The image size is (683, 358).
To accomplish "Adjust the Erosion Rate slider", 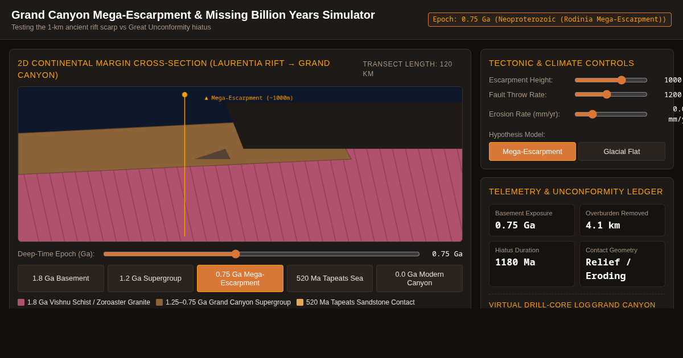I will point(611,114).
